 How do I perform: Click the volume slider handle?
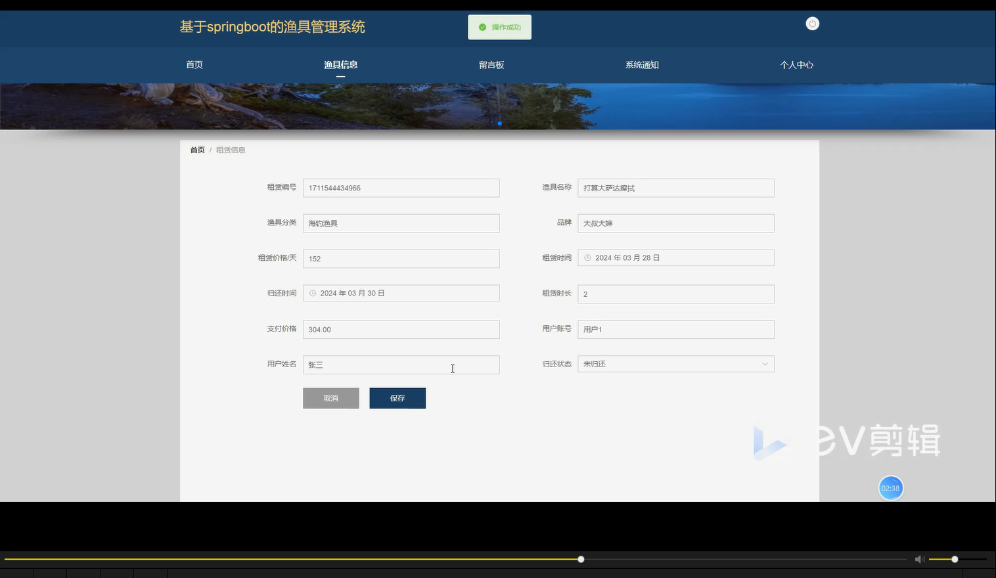click(955, 559)
